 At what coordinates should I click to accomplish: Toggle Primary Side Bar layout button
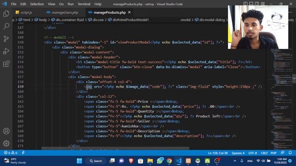(x=246, y=4)
